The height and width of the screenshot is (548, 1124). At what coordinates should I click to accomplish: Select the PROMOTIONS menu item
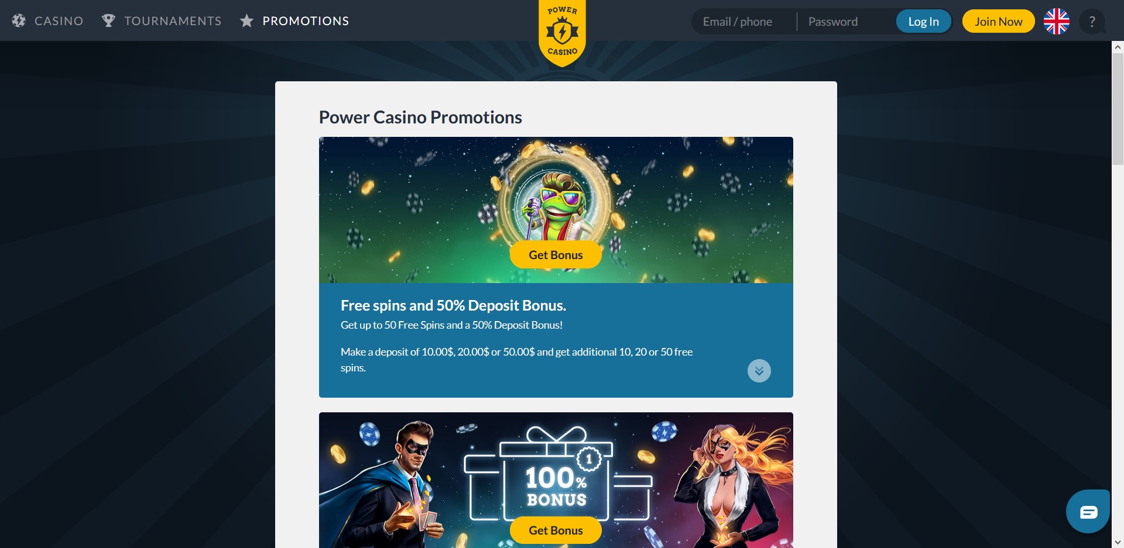306,21
